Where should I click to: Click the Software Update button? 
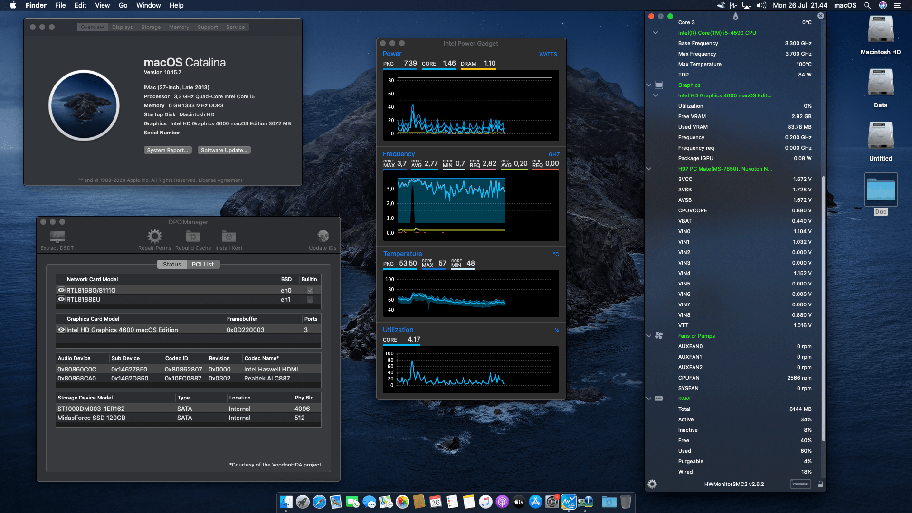pyautogui.click(x=224, y=150)
